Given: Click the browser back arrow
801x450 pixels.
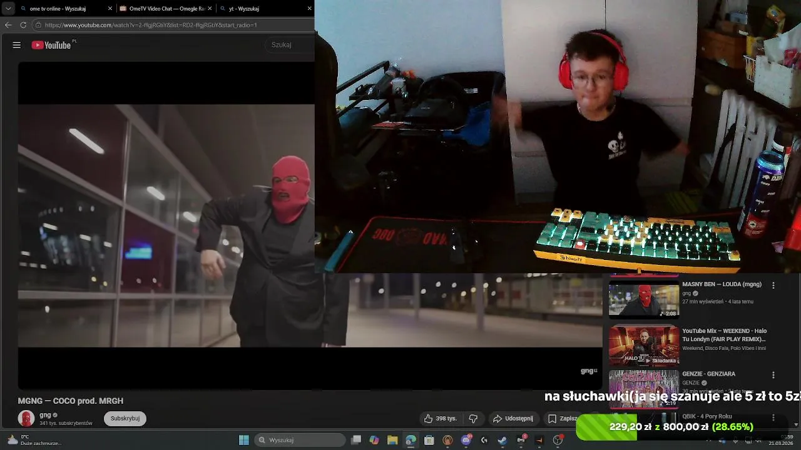Looking at the screenshot, I should point(8,25).
